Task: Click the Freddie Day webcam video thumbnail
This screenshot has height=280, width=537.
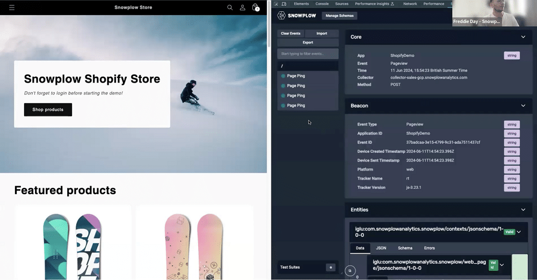Action: coord(495,13)
